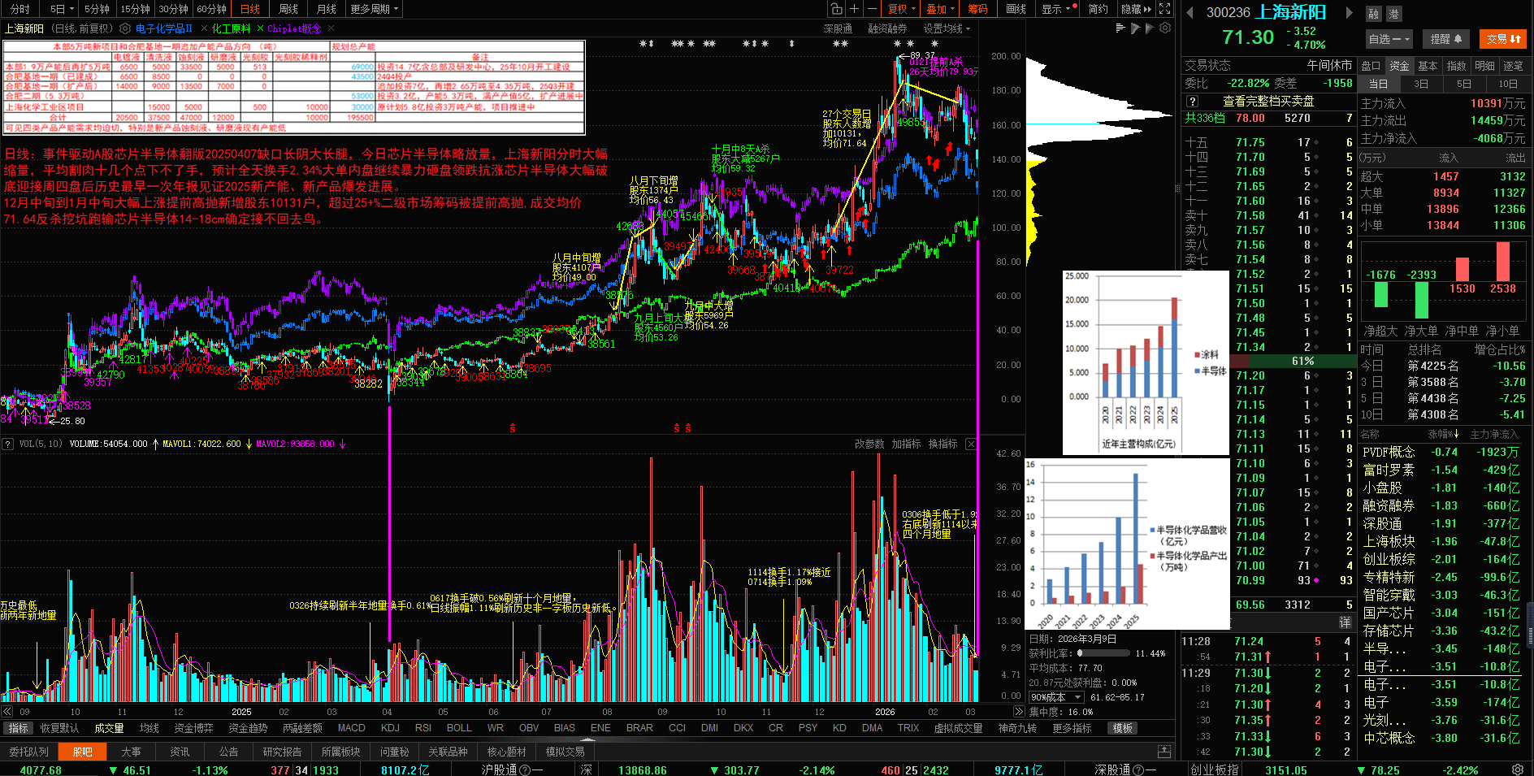Open the help icon beside 查看完整买卖盘
The height and width of the screenshot is (776, 1534).
(x=1192, y=102)
